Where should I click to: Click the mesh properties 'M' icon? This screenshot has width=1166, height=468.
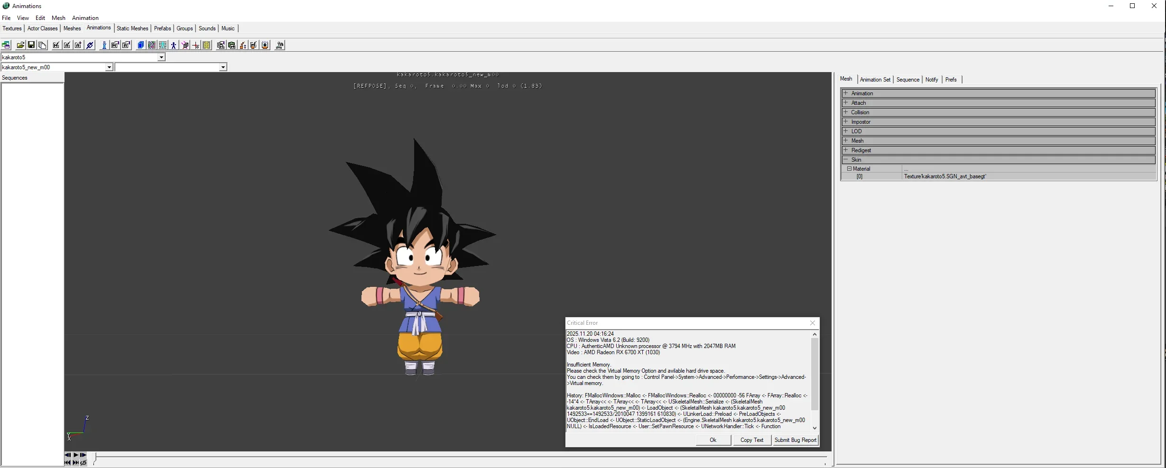pyautogui.click(x=115, y=45)
